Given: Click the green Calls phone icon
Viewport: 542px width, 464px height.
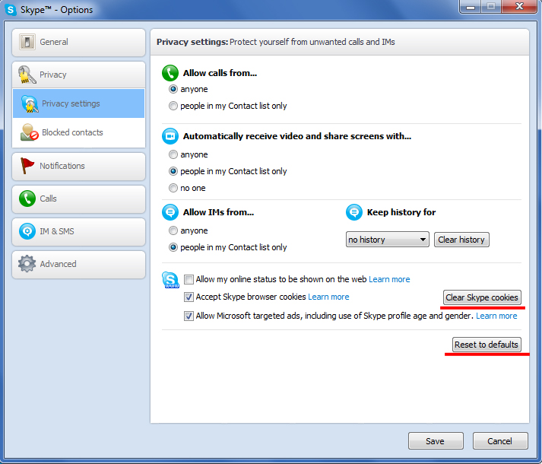Looking at the screenshot, I should point(27,199).
